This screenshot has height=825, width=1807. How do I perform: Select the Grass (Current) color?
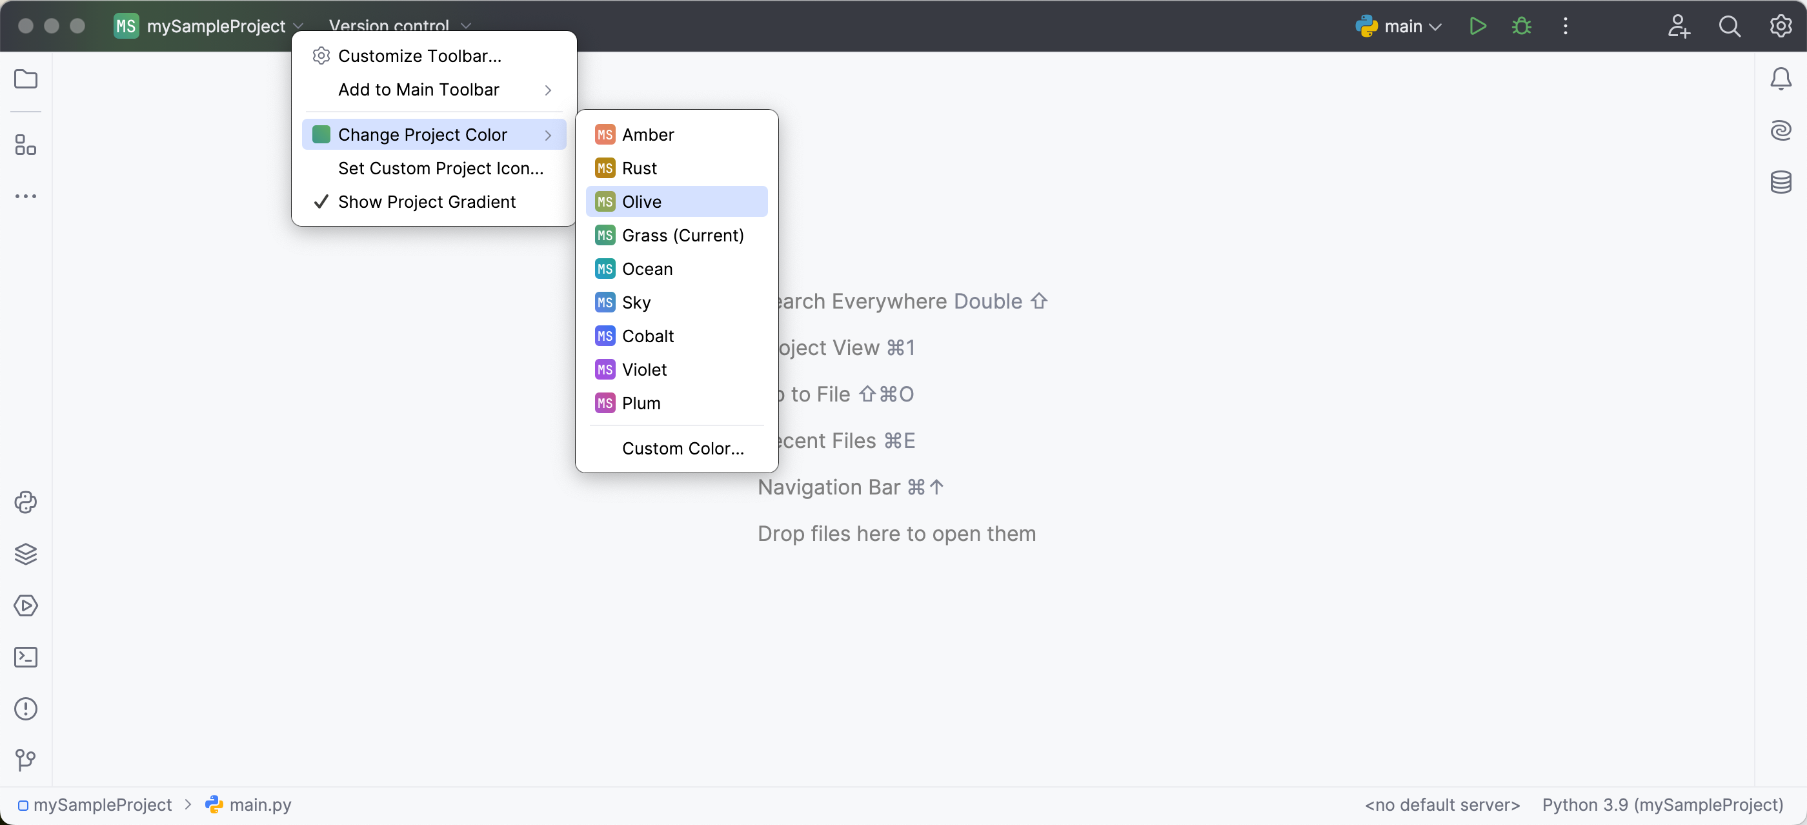click(x=677, y=236)
